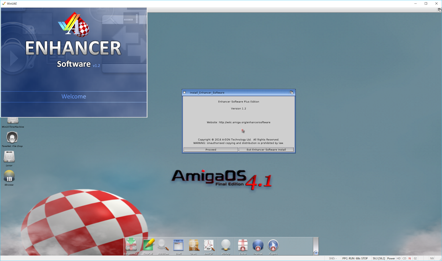Click the HD activity indicator
This screenshot has height=261, width=442.
(399, 259)
